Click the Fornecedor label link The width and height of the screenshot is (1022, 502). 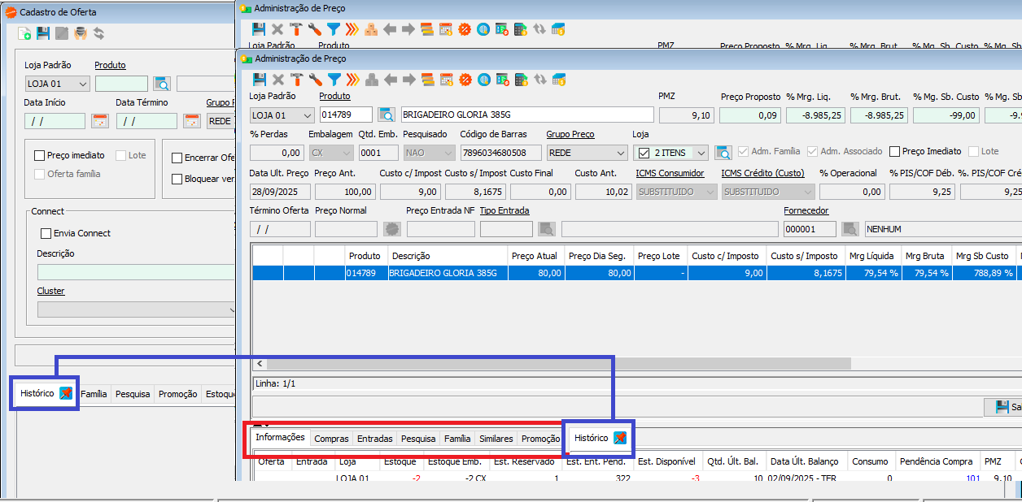[806, 210]
